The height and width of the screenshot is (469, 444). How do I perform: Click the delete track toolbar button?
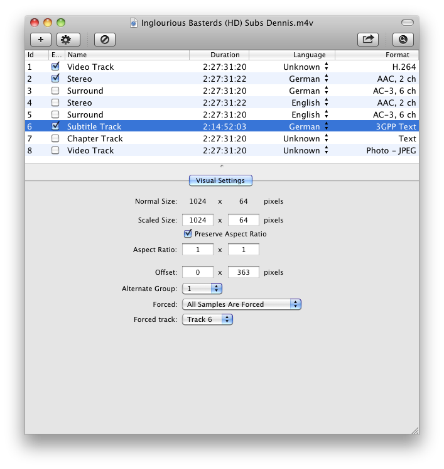click(105, 40)
